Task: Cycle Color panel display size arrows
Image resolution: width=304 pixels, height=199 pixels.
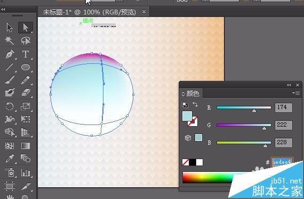Action: [183, 94]
